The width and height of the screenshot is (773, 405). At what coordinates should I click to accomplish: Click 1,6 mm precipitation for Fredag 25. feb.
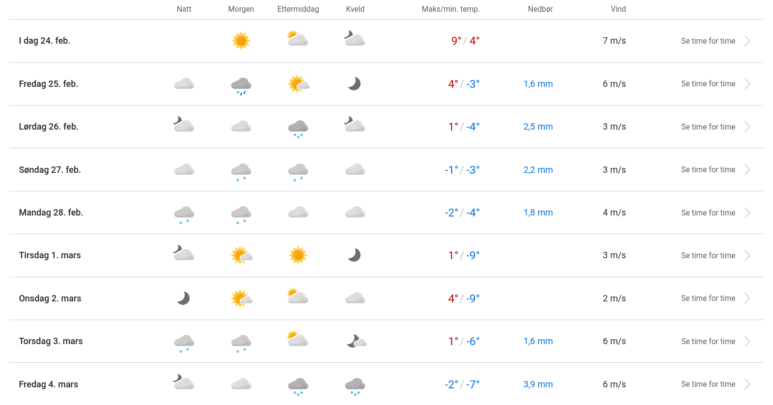click(538, 84)
